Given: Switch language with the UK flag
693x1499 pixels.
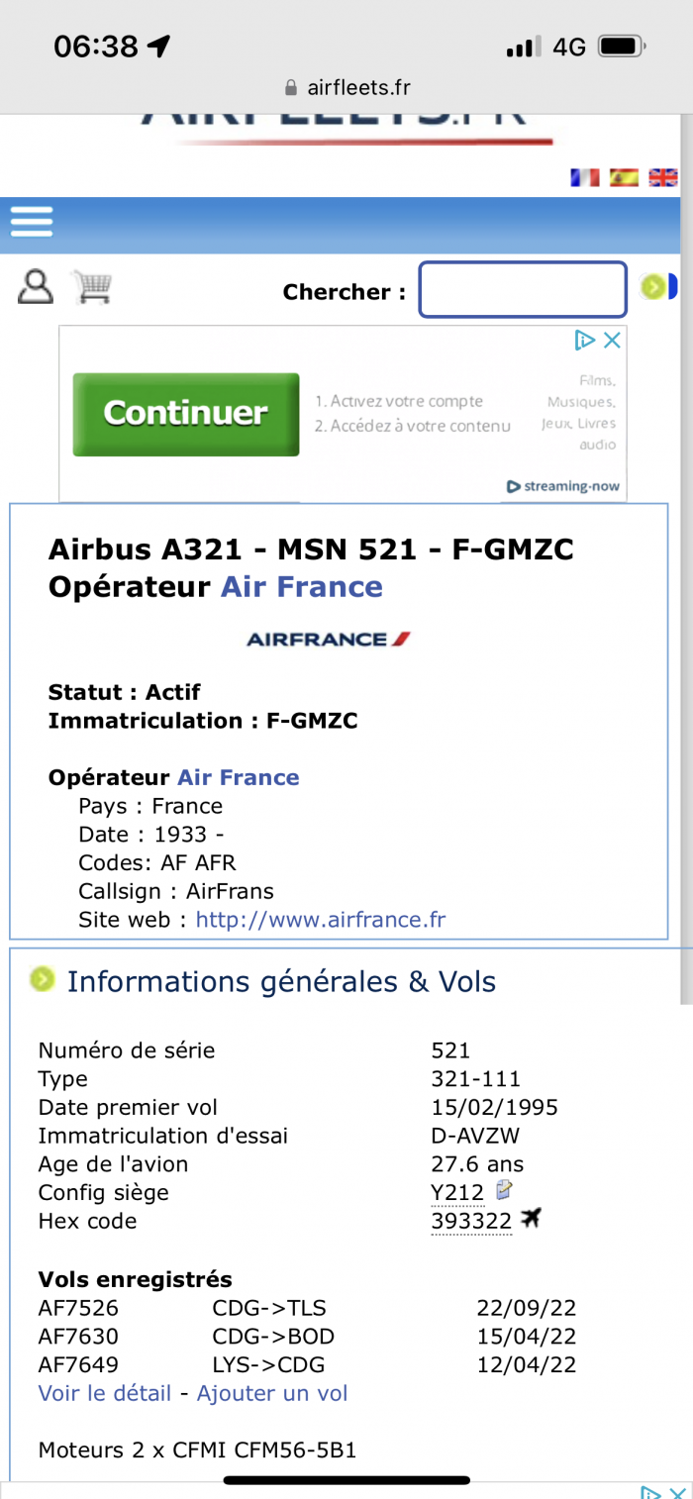Looking at the screenshot, I should pos(663,177).
